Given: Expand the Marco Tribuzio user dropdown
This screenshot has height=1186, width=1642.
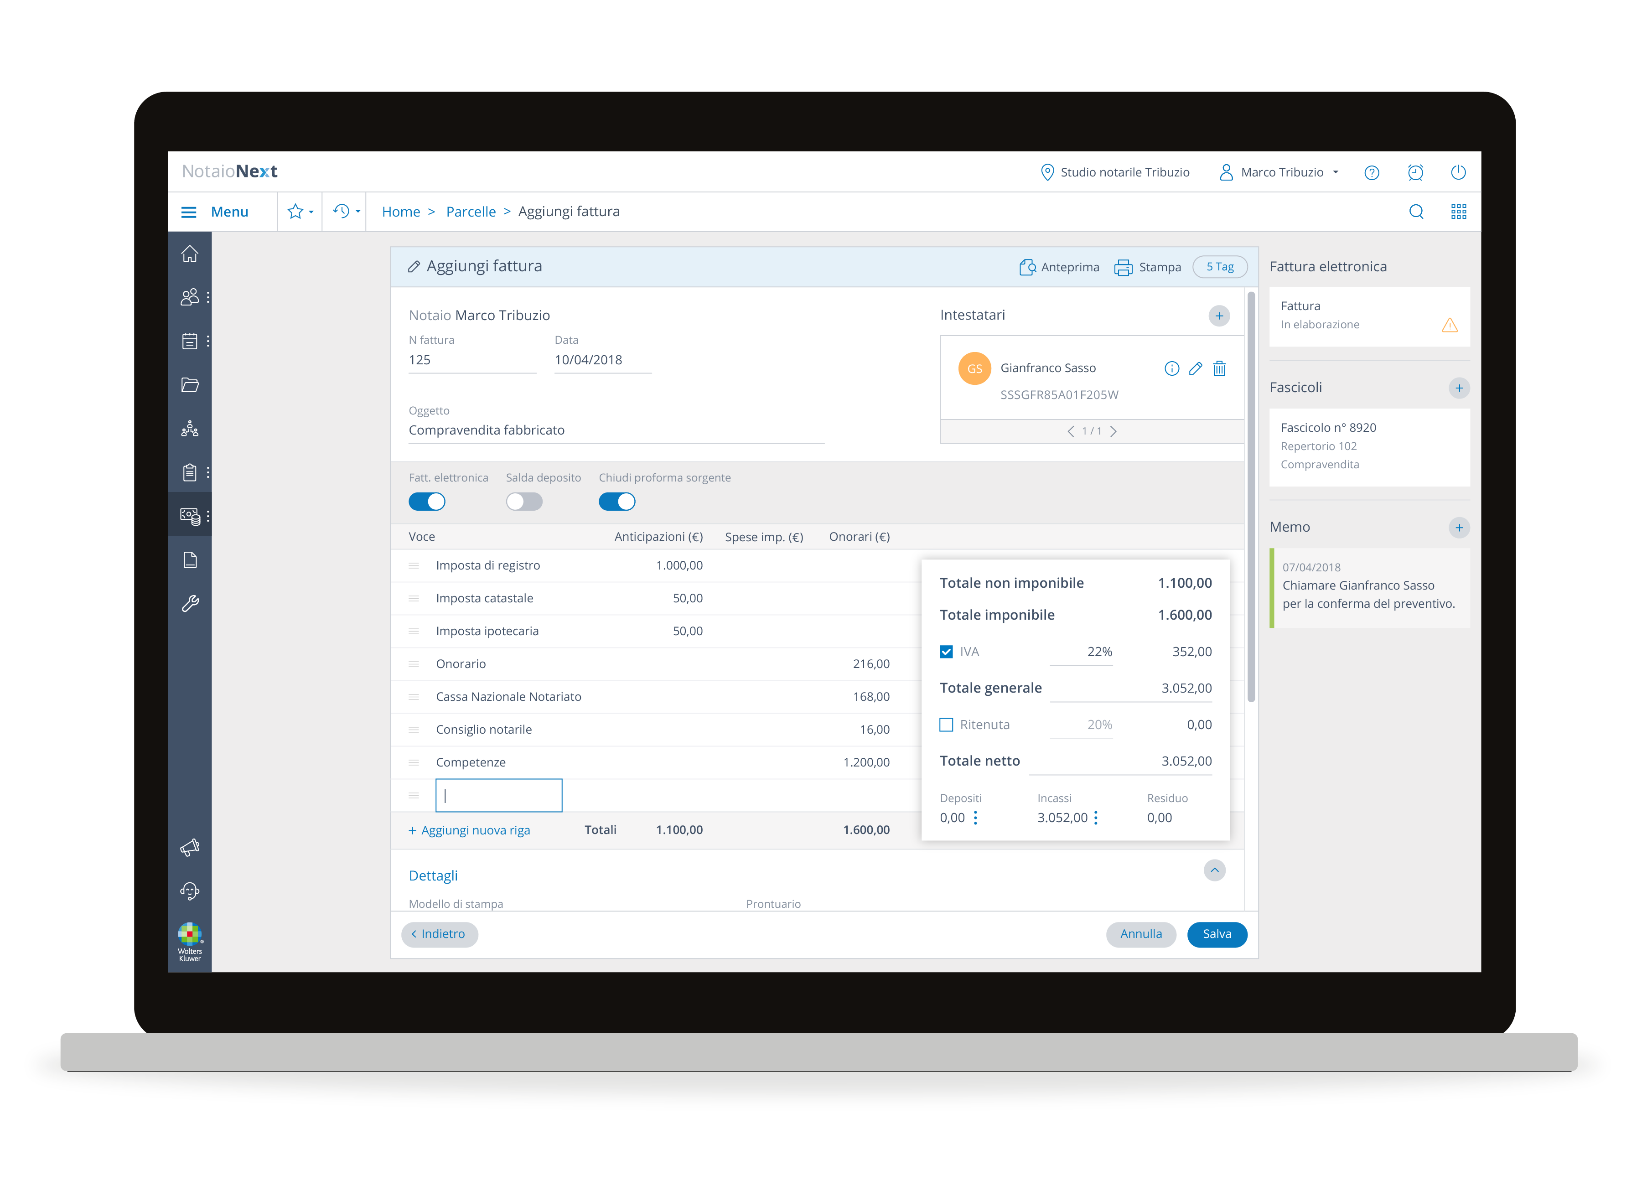Looking at the screenshot, I should [1281, 172].
